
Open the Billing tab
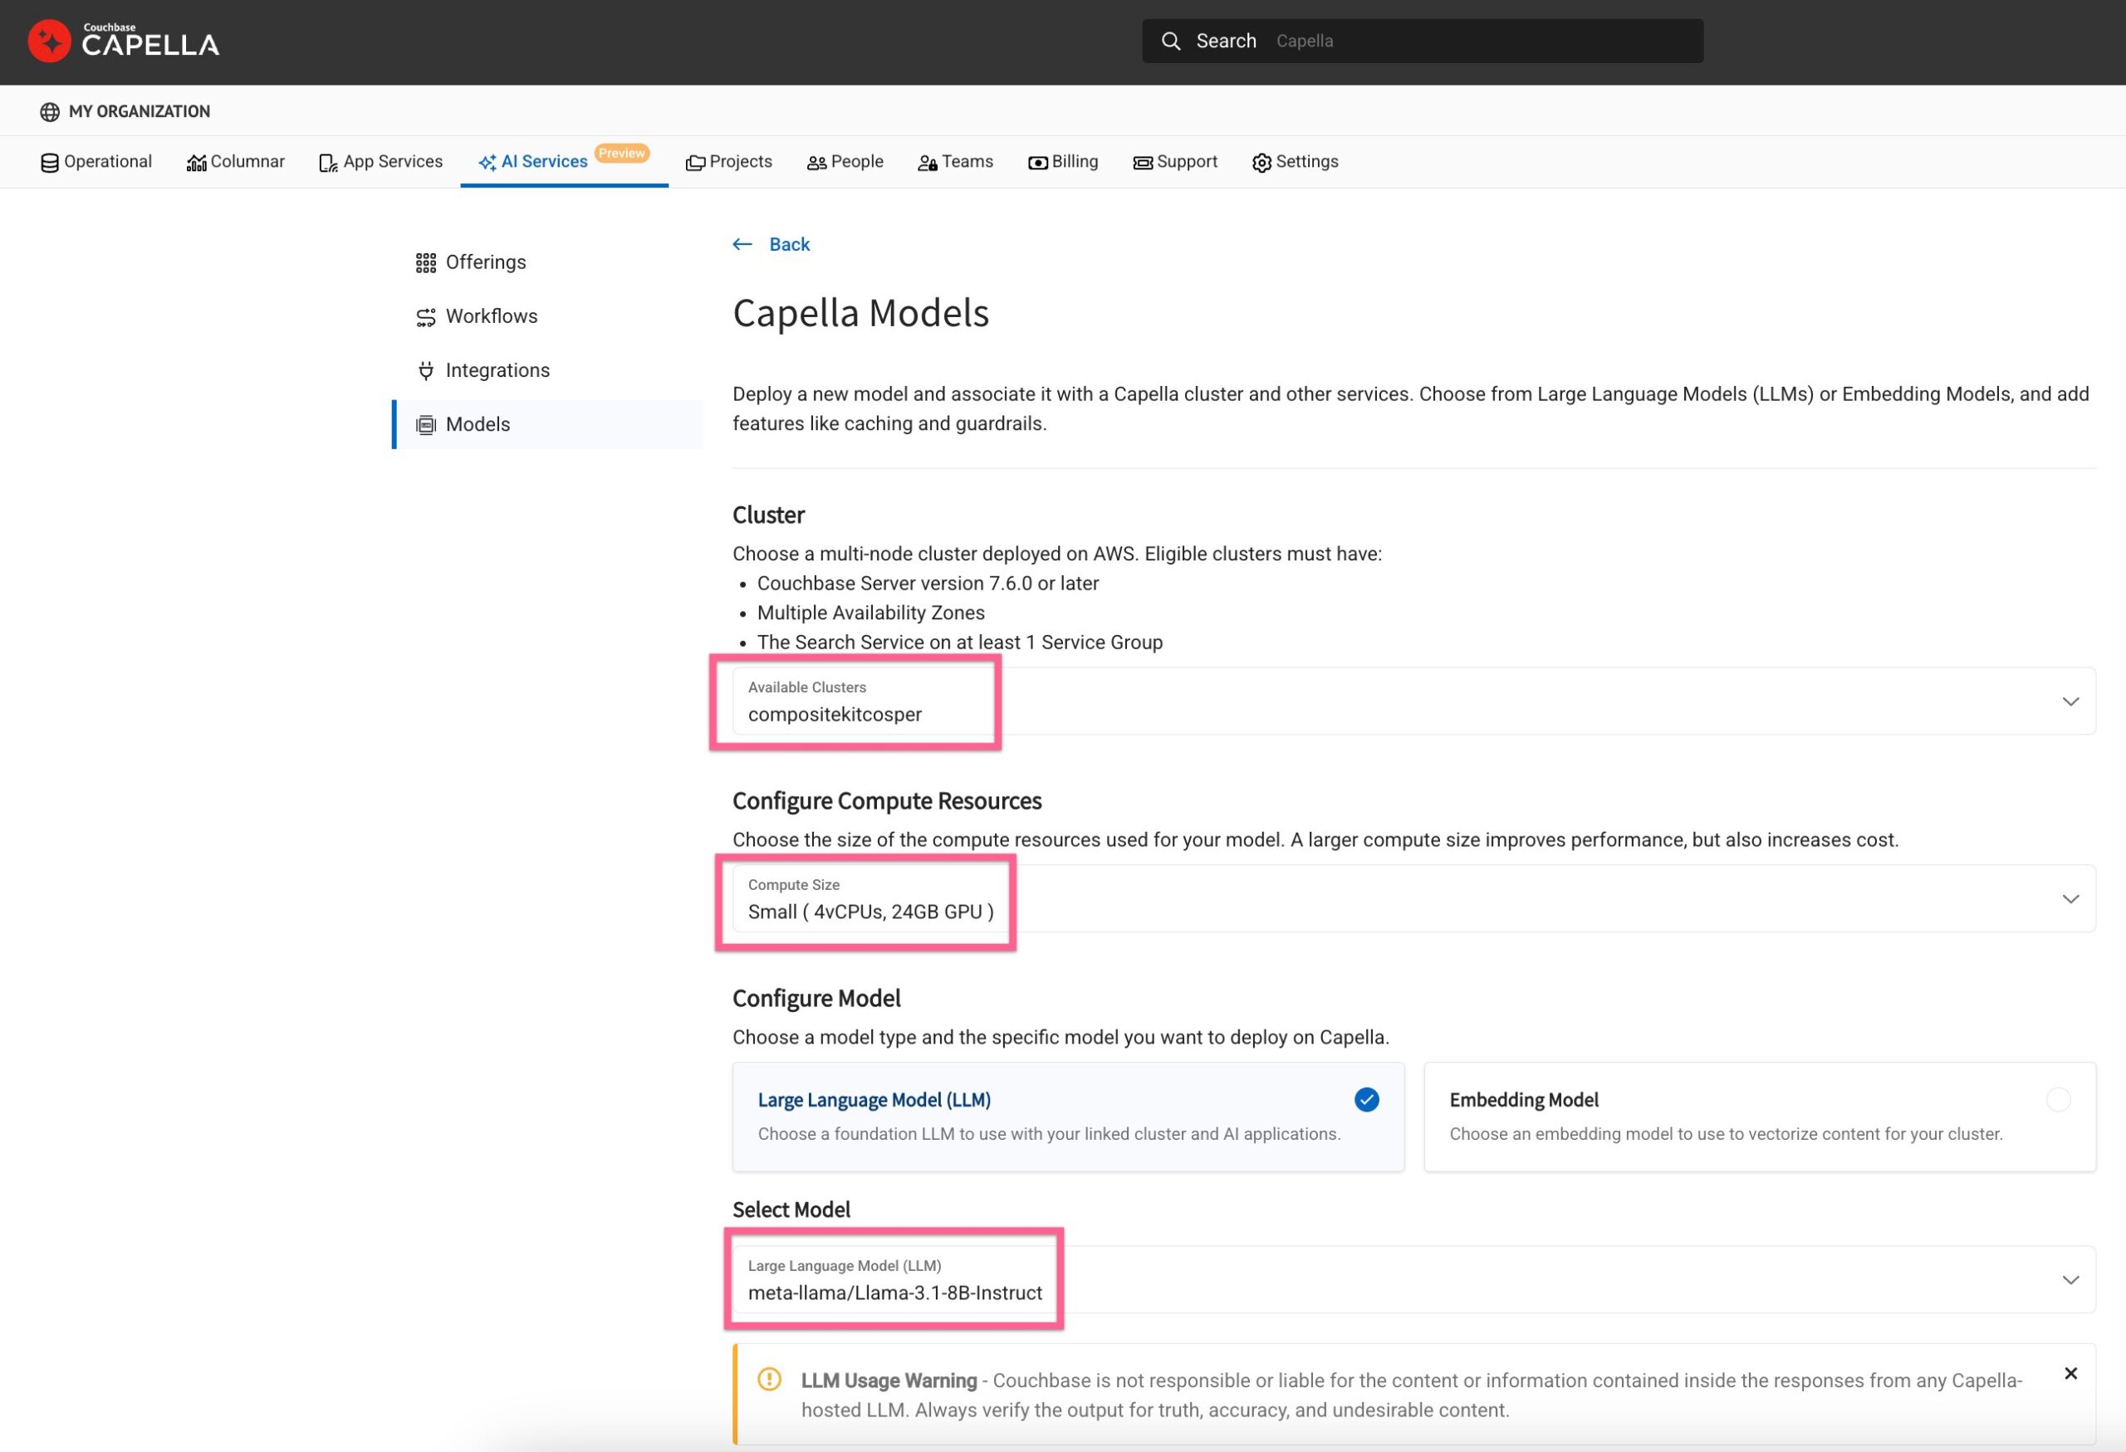[x=1063, y=162]
